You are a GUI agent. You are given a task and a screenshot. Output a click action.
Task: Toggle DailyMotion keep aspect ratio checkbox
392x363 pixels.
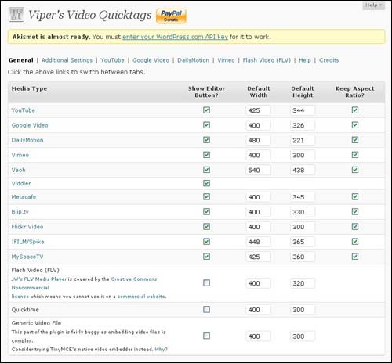(355, 140)
